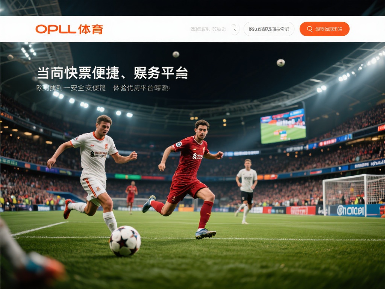
Task: Click the flying ball nearest the right floodlights
Action: point(280,63)
